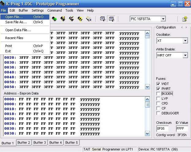Click the 'Address - Eeprom Data' label
The image size is (191, 152).
click(x=21, y=93)
